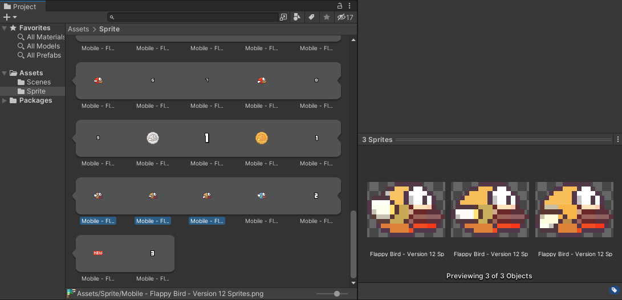The height and width of the screenshot is (300, 622).
Task: Open the Project panel three-dot menu
Action: [349, 6]
